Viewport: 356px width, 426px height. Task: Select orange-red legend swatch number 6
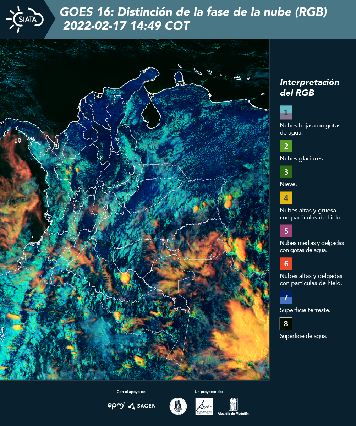286,264
